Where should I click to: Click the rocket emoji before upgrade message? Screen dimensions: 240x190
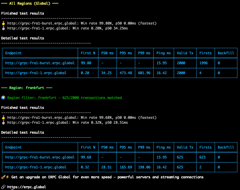(3, 177)
